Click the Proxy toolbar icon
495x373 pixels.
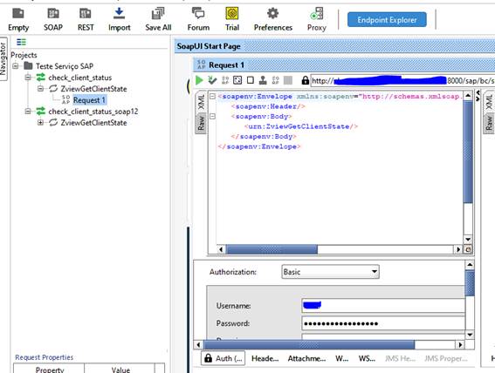tap(317, 19)
